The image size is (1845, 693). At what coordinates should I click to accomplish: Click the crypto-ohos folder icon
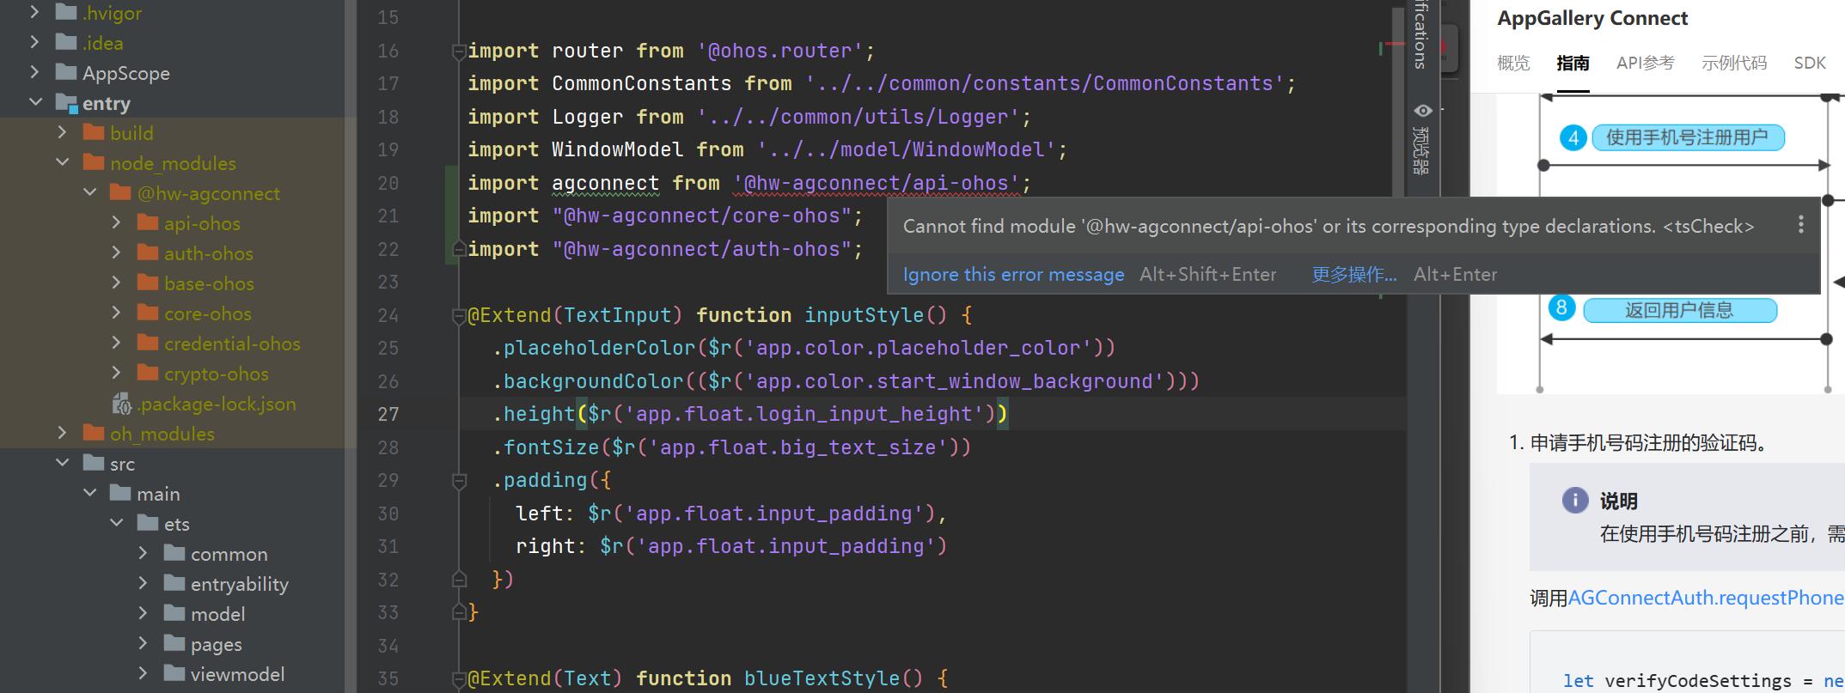pos(148,373)
